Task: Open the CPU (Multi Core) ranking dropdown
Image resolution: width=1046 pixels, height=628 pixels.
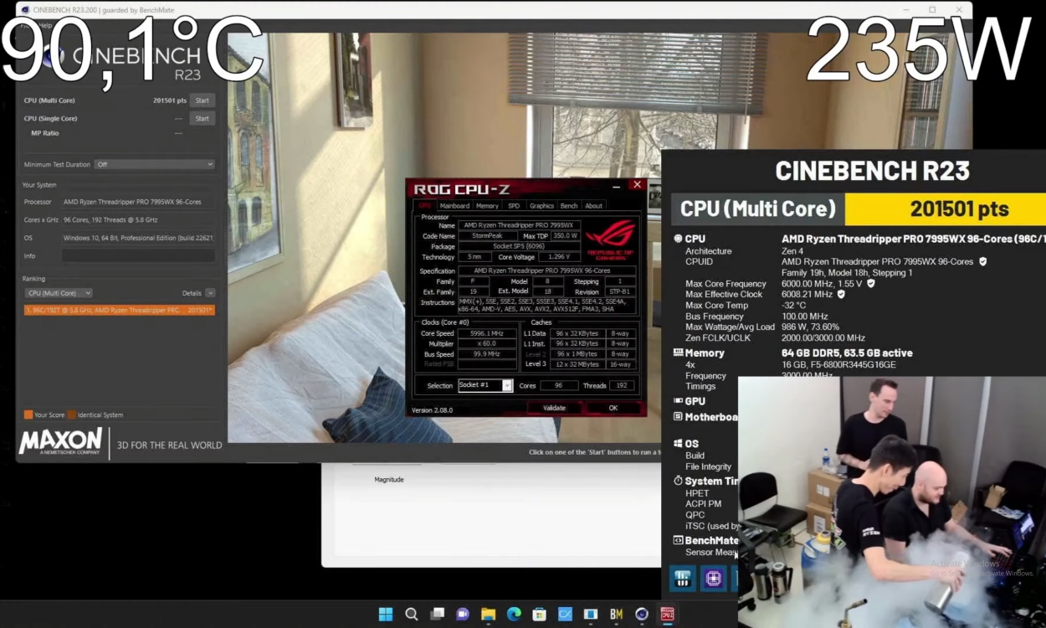Action: [59, 293]
